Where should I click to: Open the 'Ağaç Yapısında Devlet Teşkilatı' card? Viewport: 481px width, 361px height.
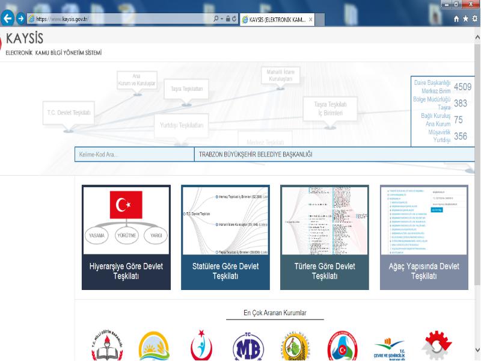point(424,237)
